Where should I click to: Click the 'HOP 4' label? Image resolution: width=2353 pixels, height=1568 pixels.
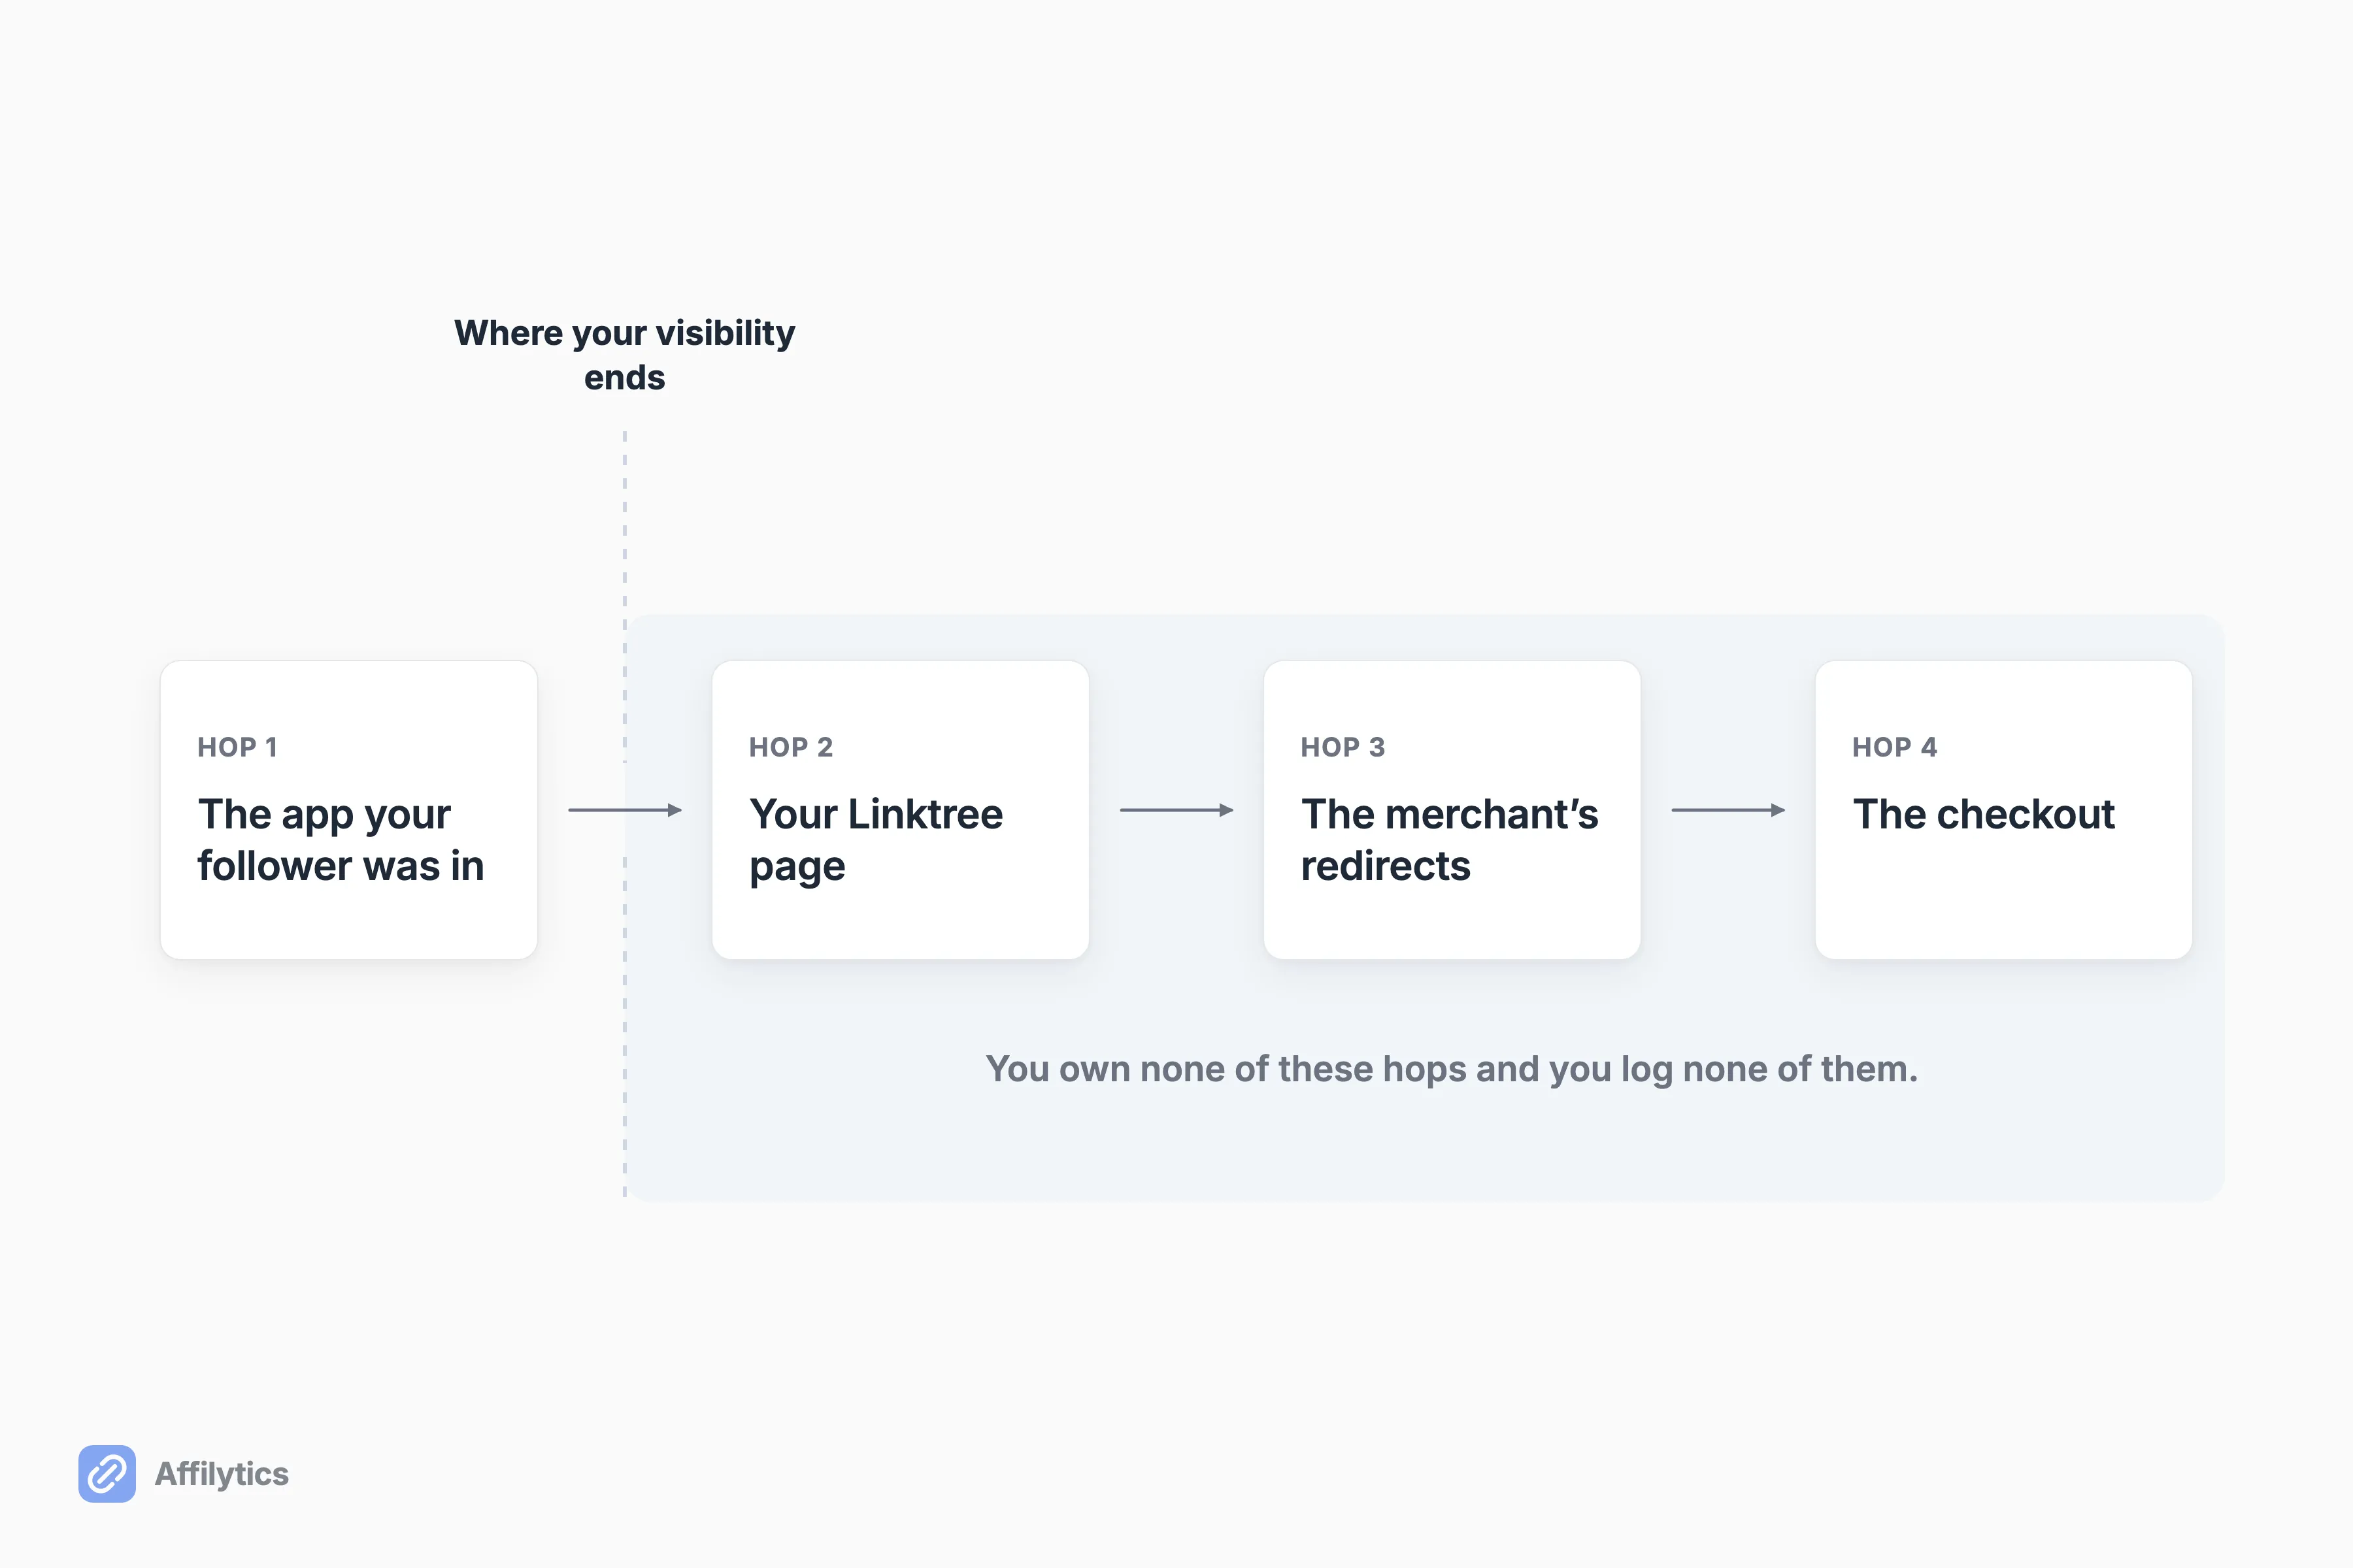[x=1895, y=747]
